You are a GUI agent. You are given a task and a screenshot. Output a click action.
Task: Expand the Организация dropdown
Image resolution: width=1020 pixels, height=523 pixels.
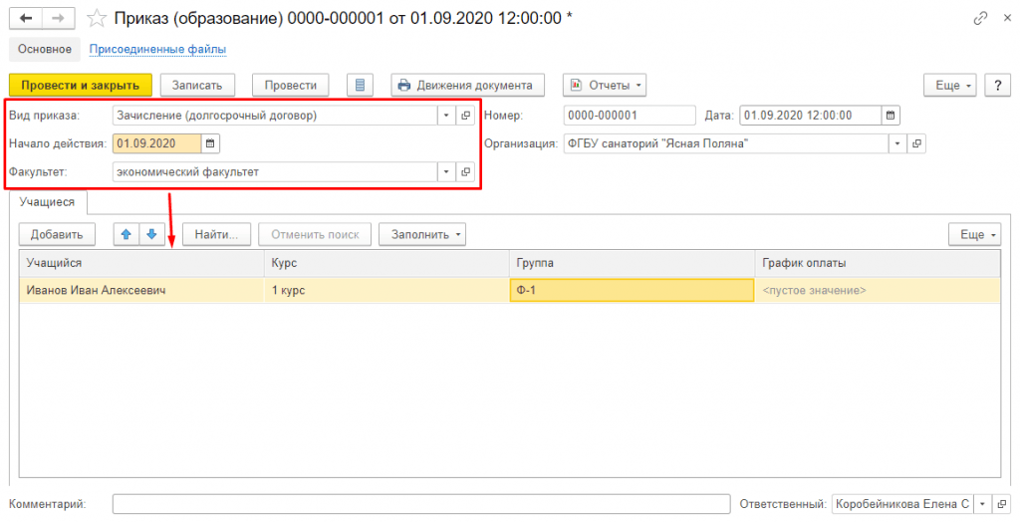point(897,143)
